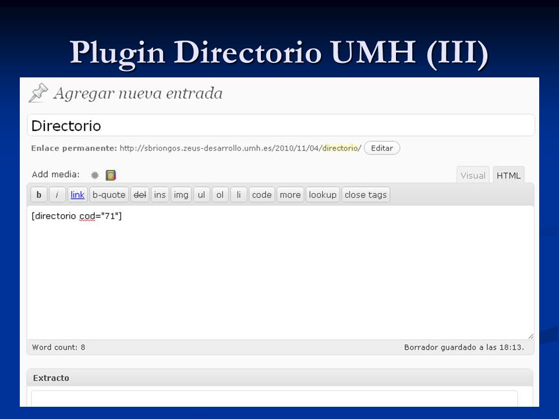Image resolution: width=559 pixels, height=419 pixels.
Task: Insert an ordered list with ol
Action: click(220, 195)
